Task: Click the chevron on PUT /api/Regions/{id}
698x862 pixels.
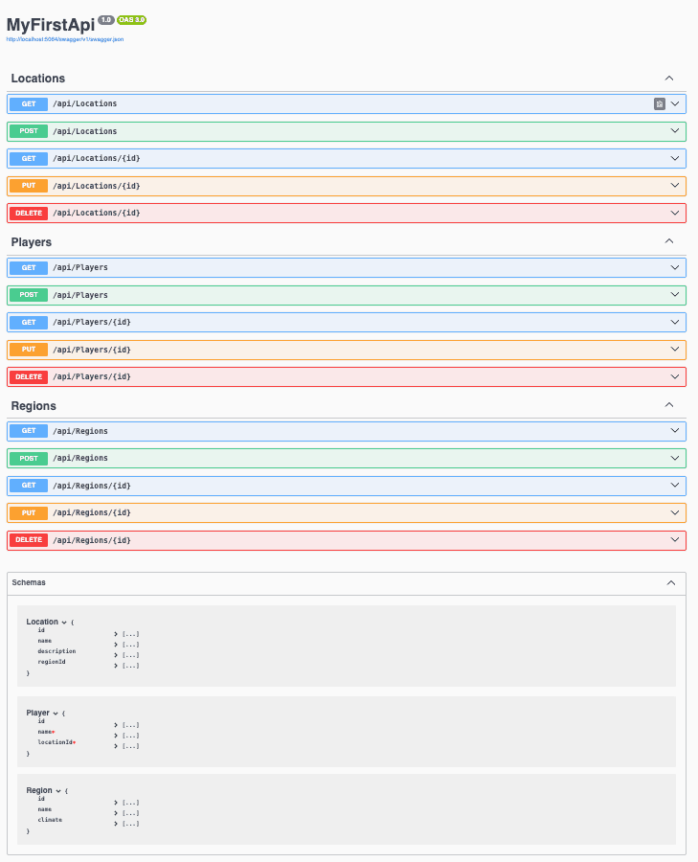Action: [x=675, y=512]
